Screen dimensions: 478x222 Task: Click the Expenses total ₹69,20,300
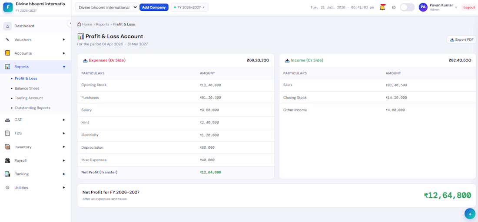click(x=258, y=61)
